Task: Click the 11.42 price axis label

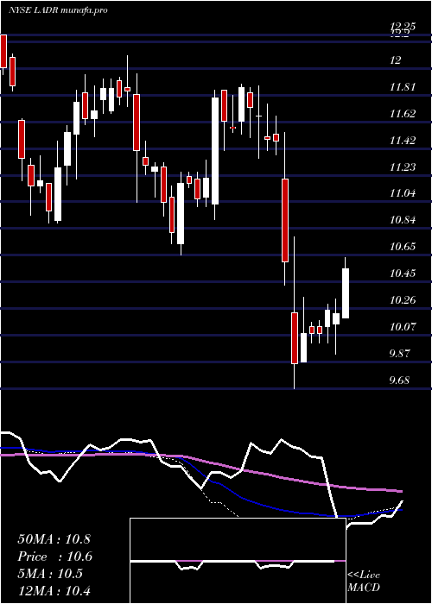Action: [x=403, y=140]
